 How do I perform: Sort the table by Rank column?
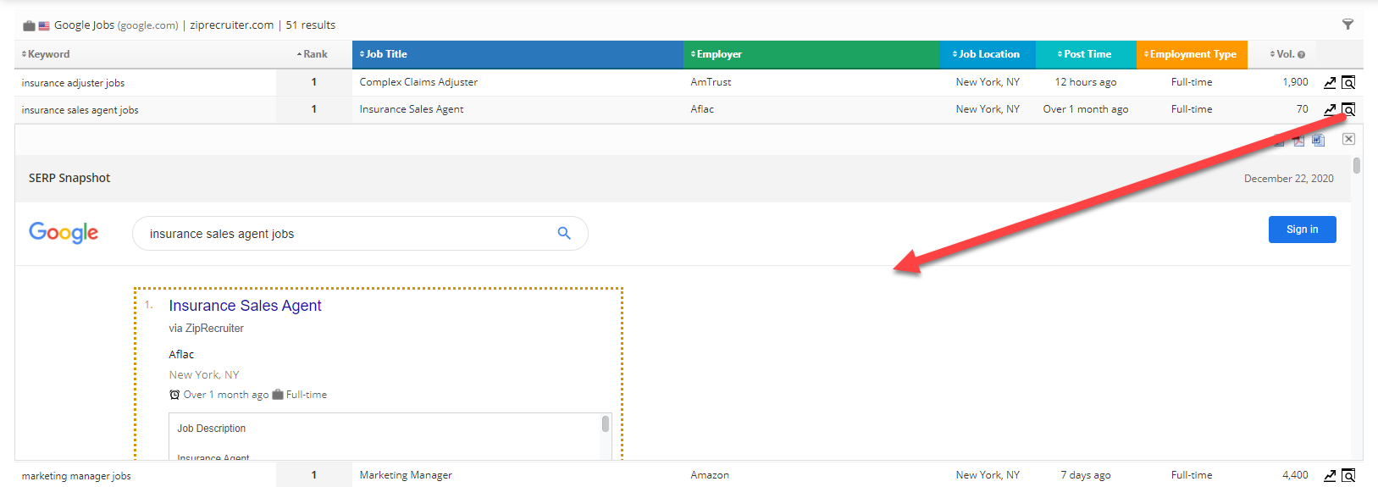tap(314, 54)
